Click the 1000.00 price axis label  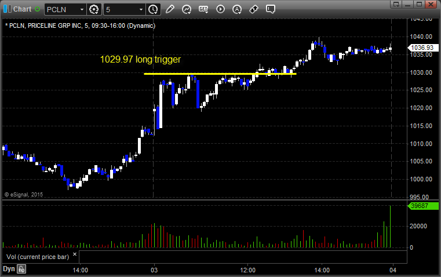421,179
